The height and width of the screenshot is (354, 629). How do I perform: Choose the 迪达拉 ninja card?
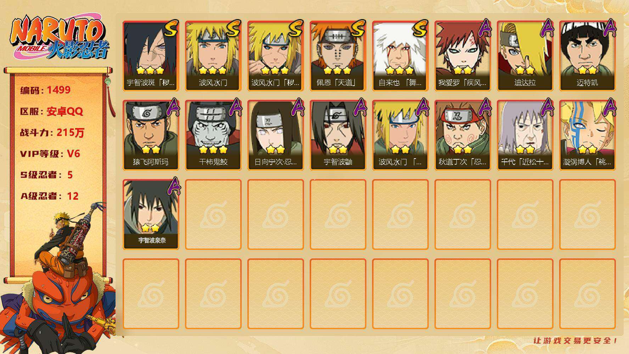pos(525,56)
